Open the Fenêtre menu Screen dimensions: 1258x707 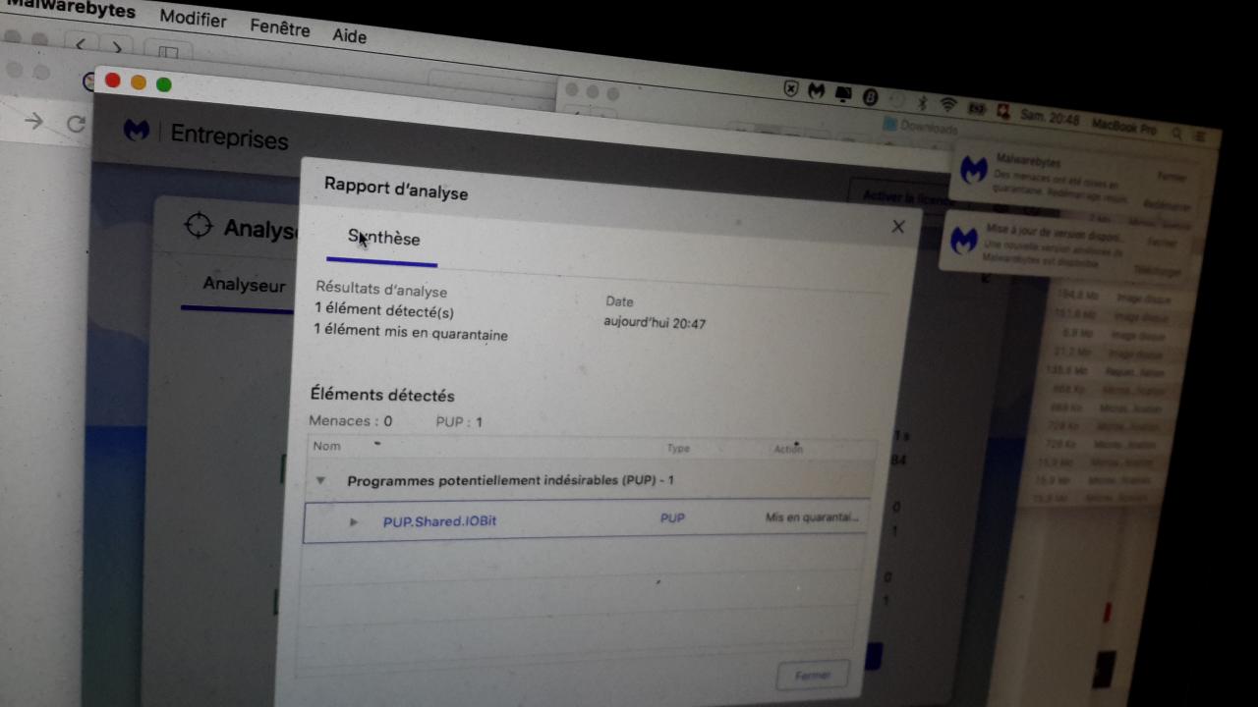[x=279, y=27]
